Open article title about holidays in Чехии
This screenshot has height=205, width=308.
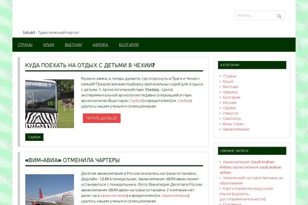pos(90,65)
